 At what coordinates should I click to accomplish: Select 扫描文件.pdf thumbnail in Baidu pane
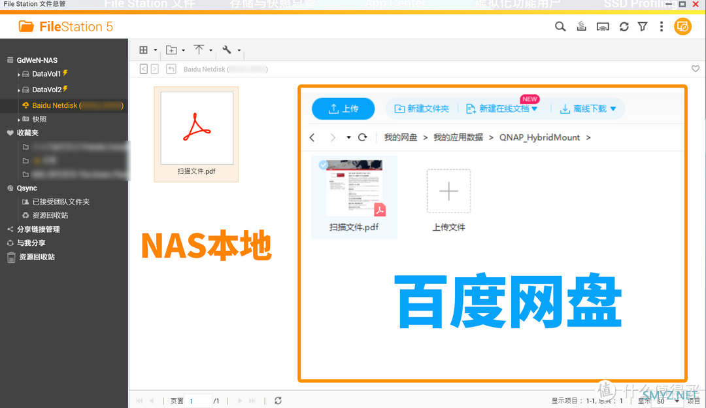[x=354, y=188]
